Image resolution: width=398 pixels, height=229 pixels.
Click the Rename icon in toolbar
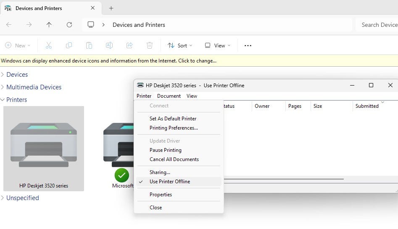click(109, 45)
